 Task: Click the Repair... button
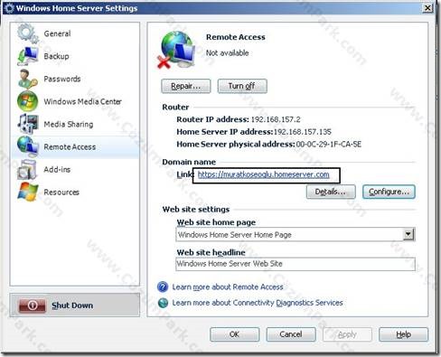[x=186, y=86]
